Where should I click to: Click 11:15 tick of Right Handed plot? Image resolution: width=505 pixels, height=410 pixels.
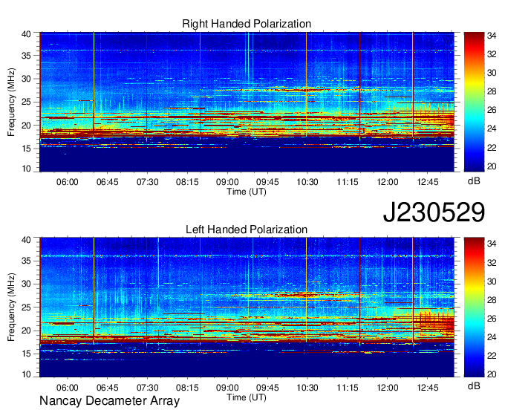coord(348,182)
